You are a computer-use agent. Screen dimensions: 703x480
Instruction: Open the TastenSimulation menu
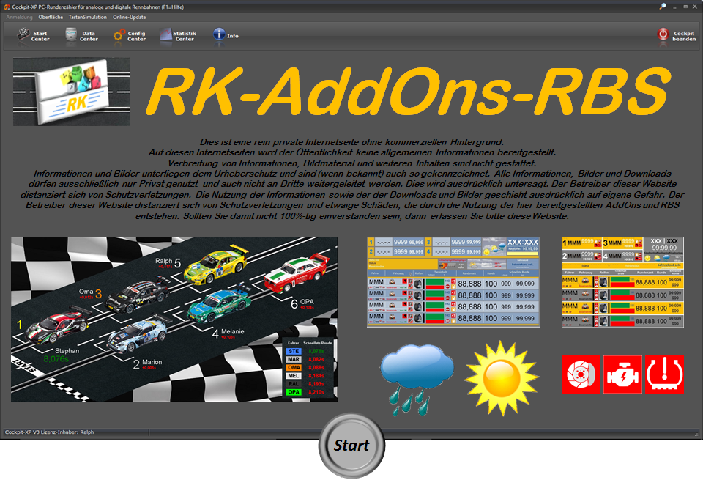tap(87, 17)
